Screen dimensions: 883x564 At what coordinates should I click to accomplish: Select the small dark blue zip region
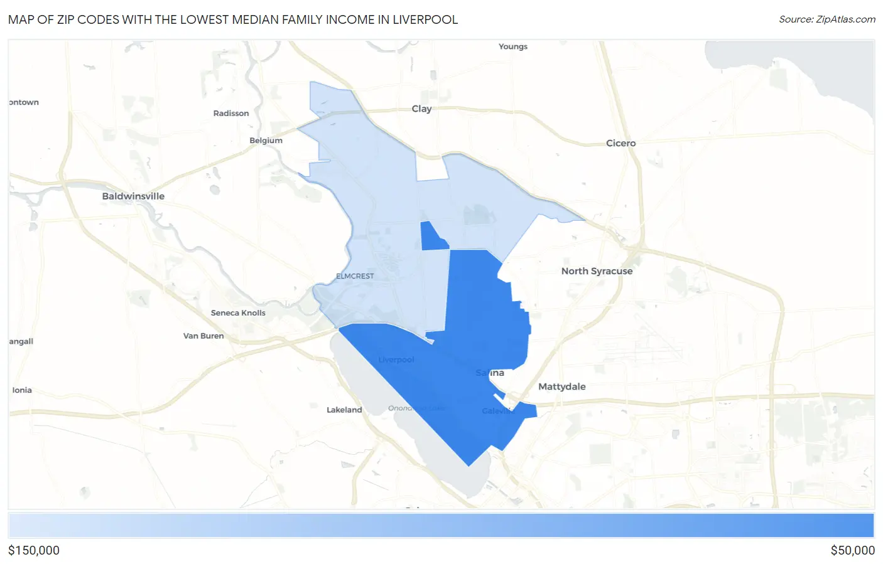432,238
